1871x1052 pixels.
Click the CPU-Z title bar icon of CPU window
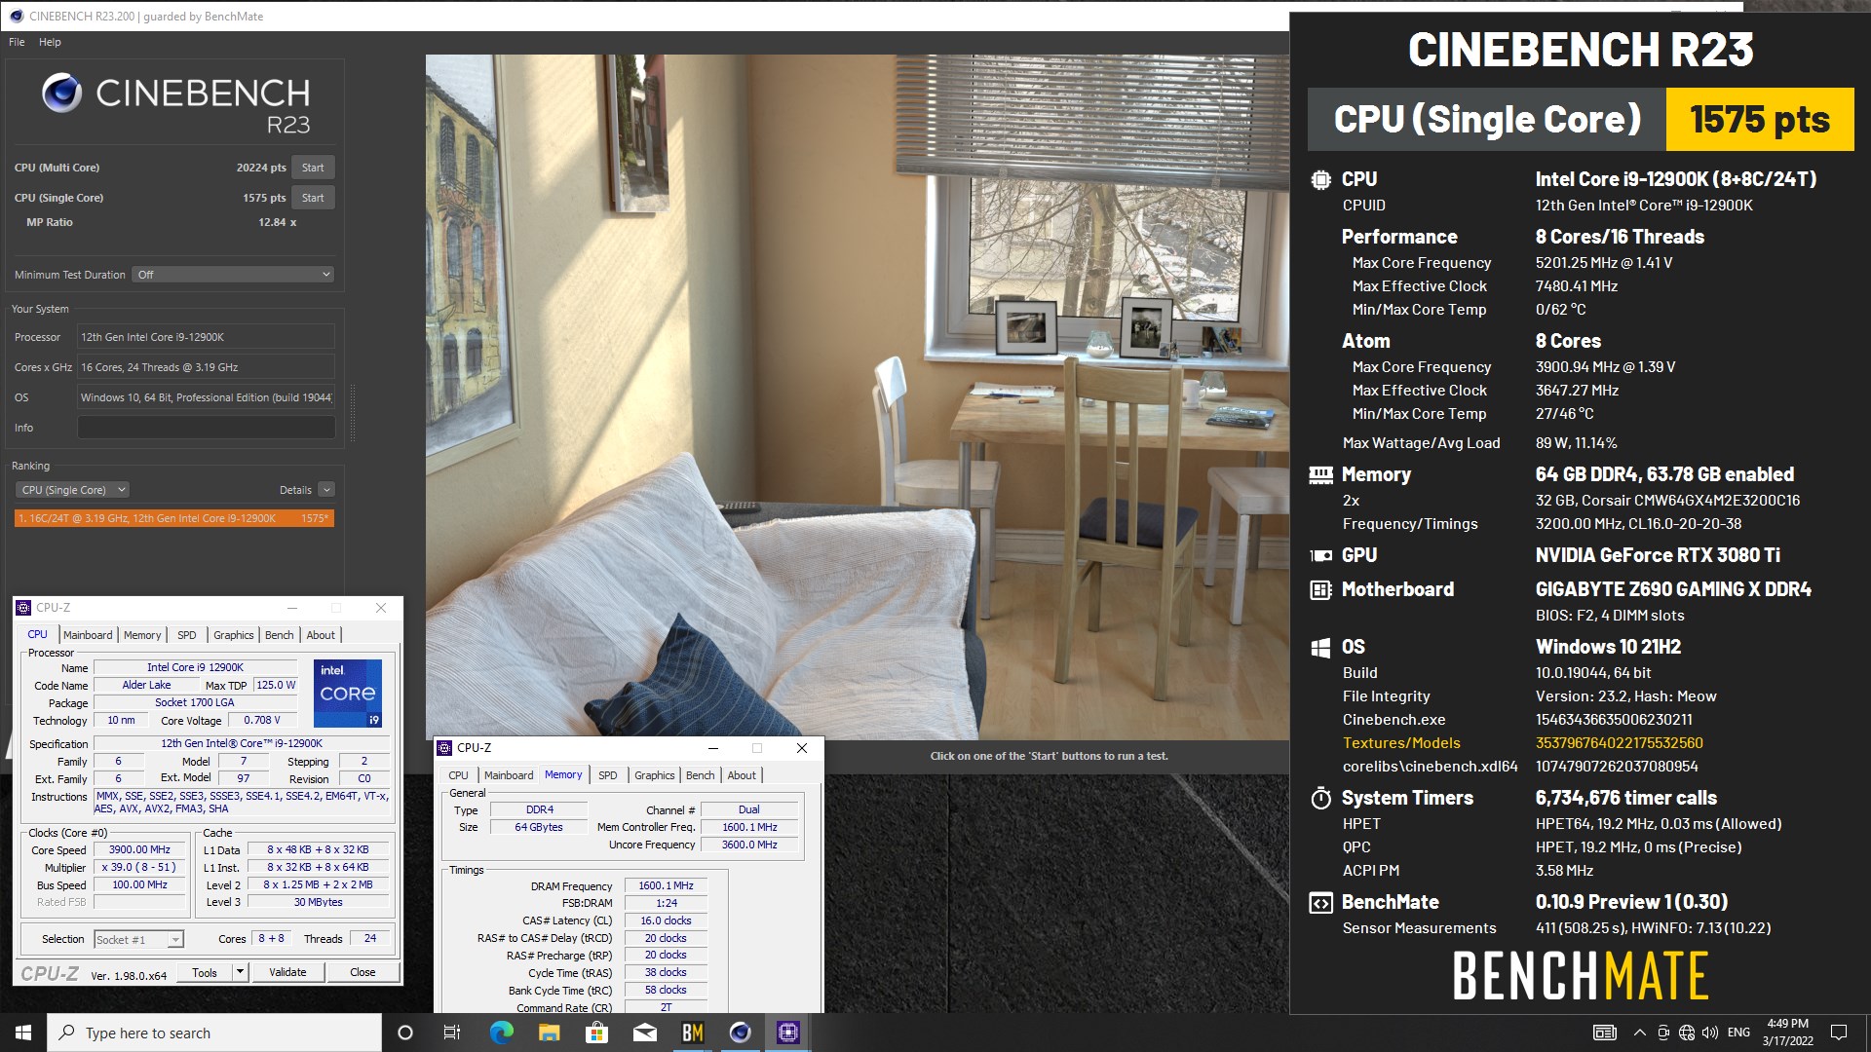[24, 608]
